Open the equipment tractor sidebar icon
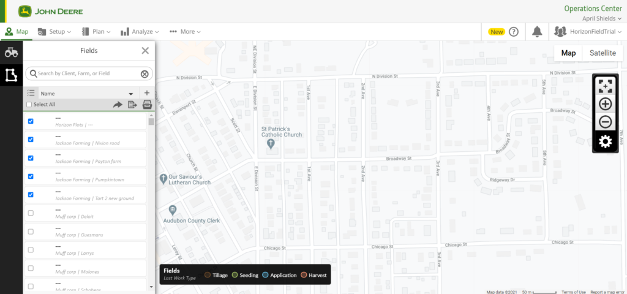627x294 pixels. (11, 52)
